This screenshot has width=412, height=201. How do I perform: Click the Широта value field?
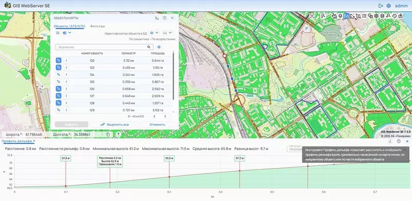click(34, 135)
